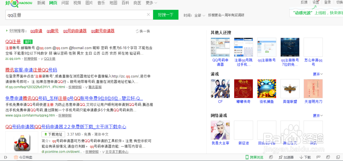Click the 换一换 text link
This screenshot has height=161, width=343.
145,31
